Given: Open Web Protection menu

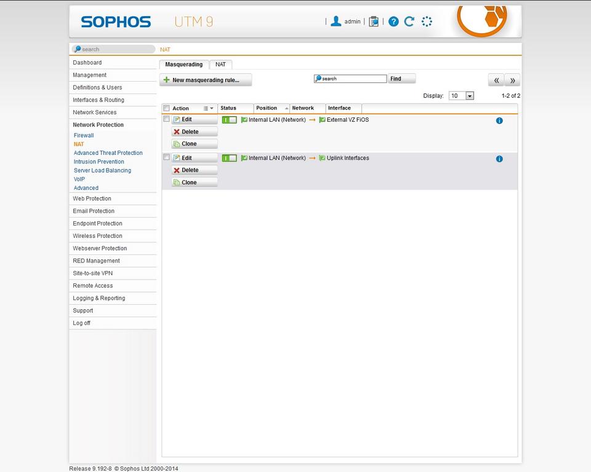Looking at the screenshot, I should coord(113,199).
